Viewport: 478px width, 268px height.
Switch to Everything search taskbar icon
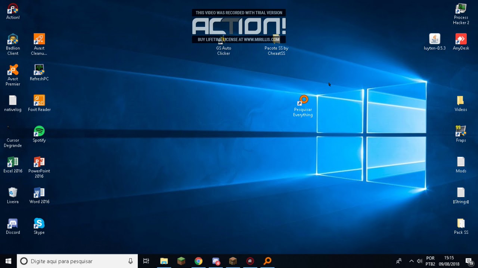pyautogui.click(x=267, y=261)
